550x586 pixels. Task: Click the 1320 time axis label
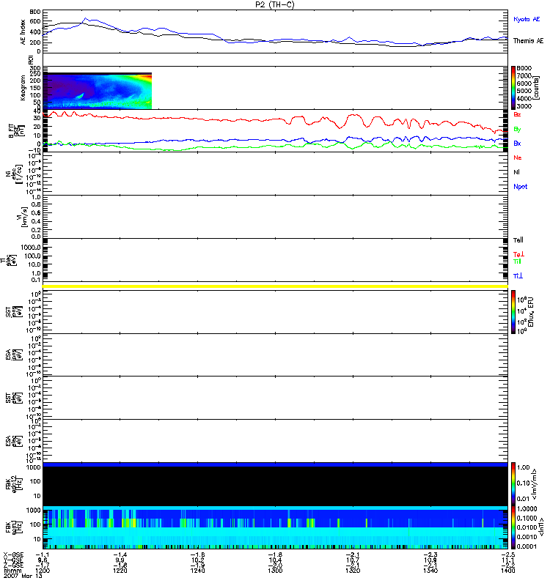353,571
